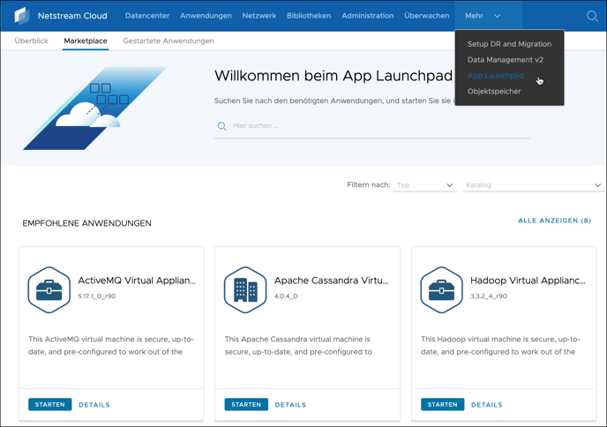607x427 pixels.
Task: Click the App Launchpad cloud illustration
Action: (95, 108)
